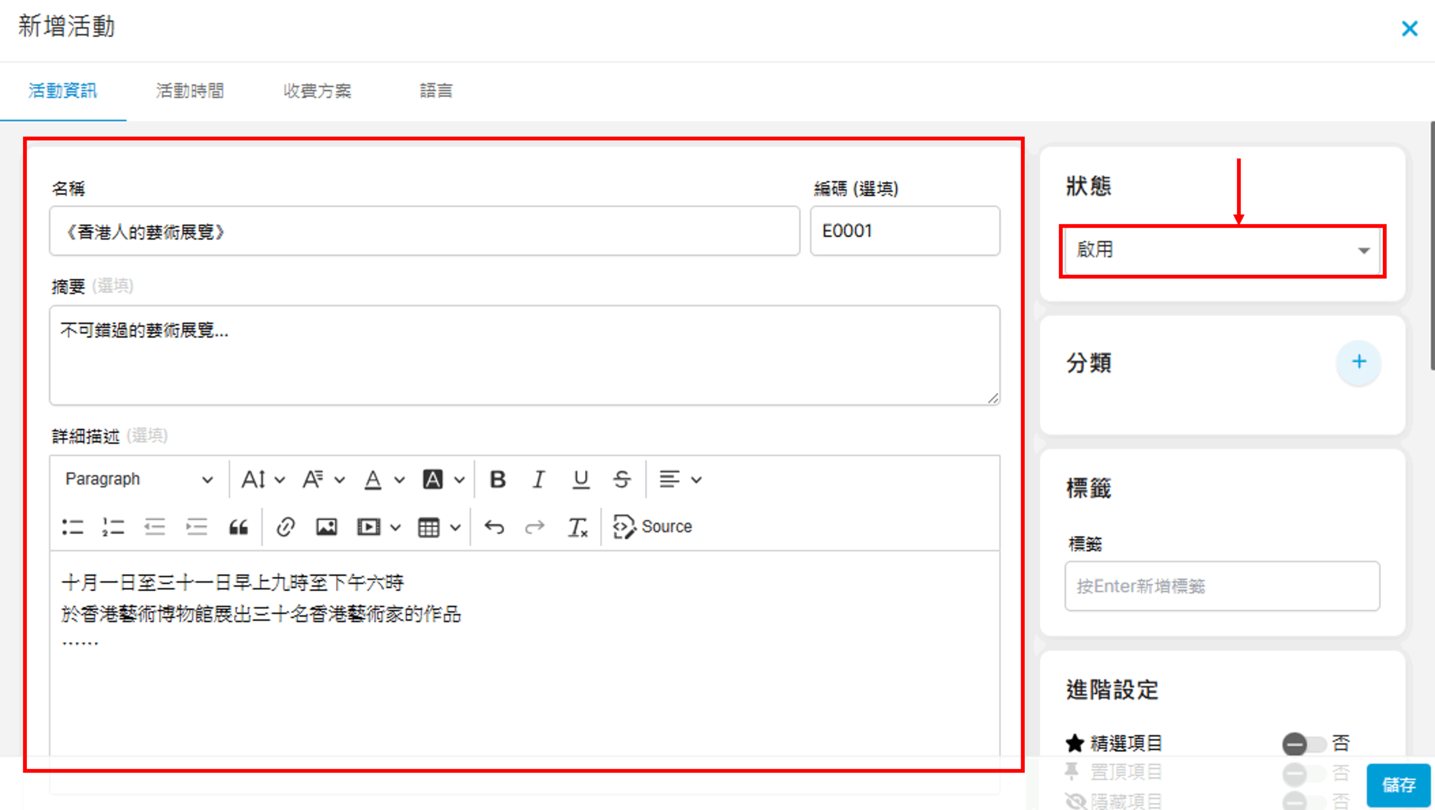Viewport: 1435px width, 810px height.
Task: Click the 儲存 save button
Action: click(1398, 784)
